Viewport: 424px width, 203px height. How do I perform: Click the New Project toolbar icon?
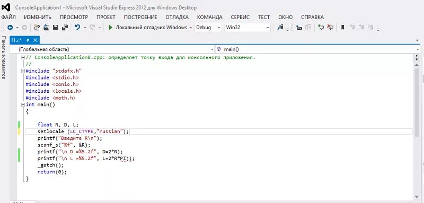[x=37, y=28]
